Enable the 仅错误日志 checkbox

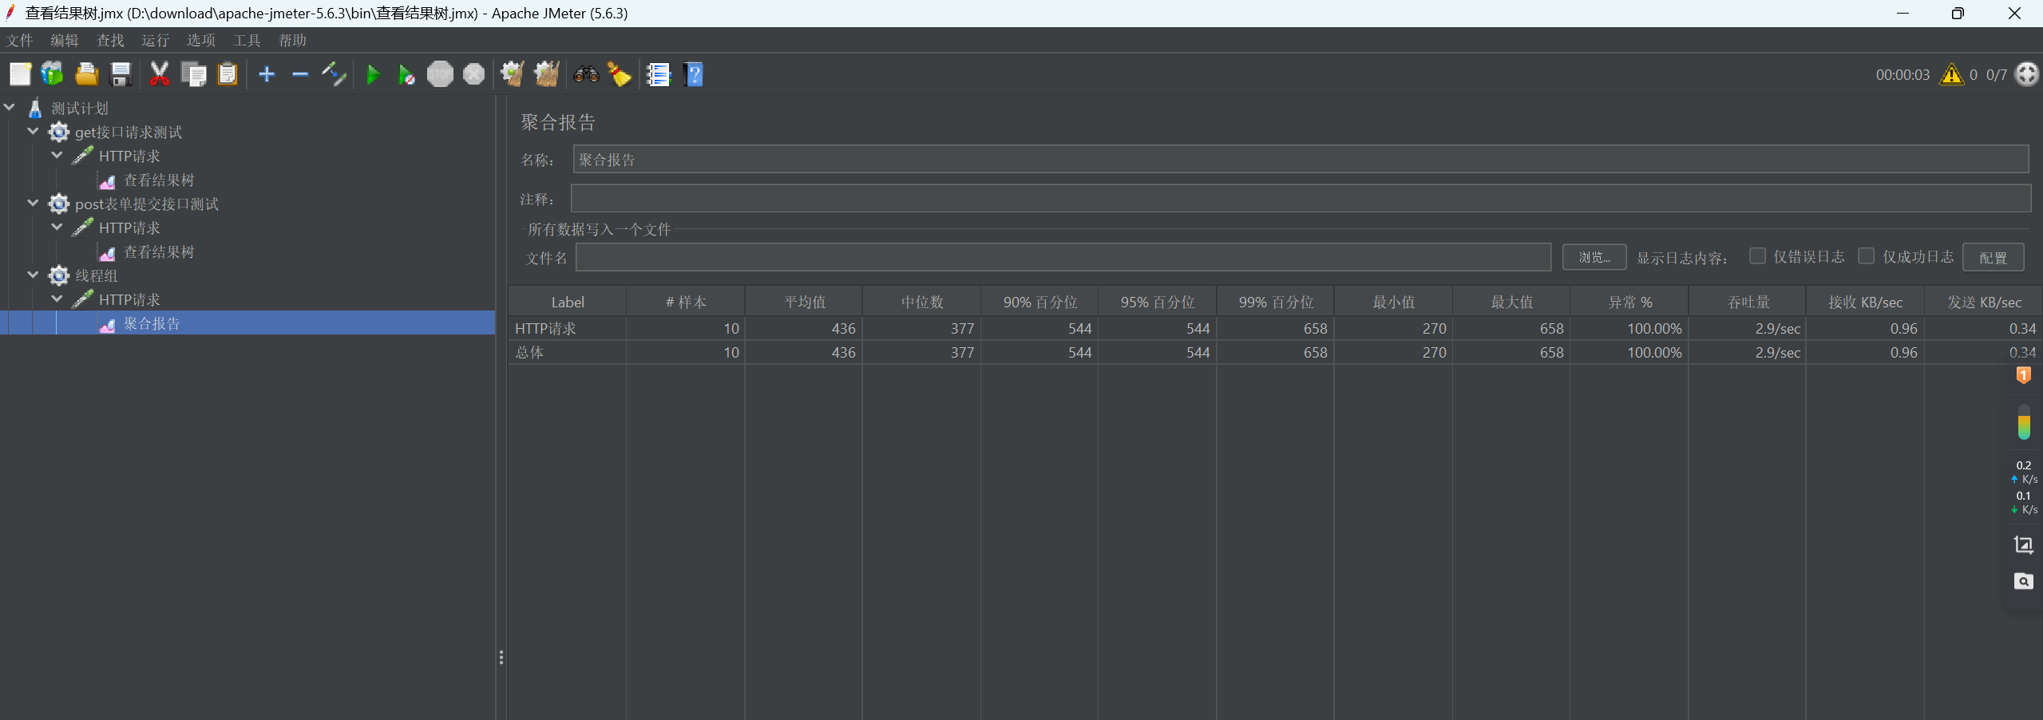click(x=1757, y=255)
